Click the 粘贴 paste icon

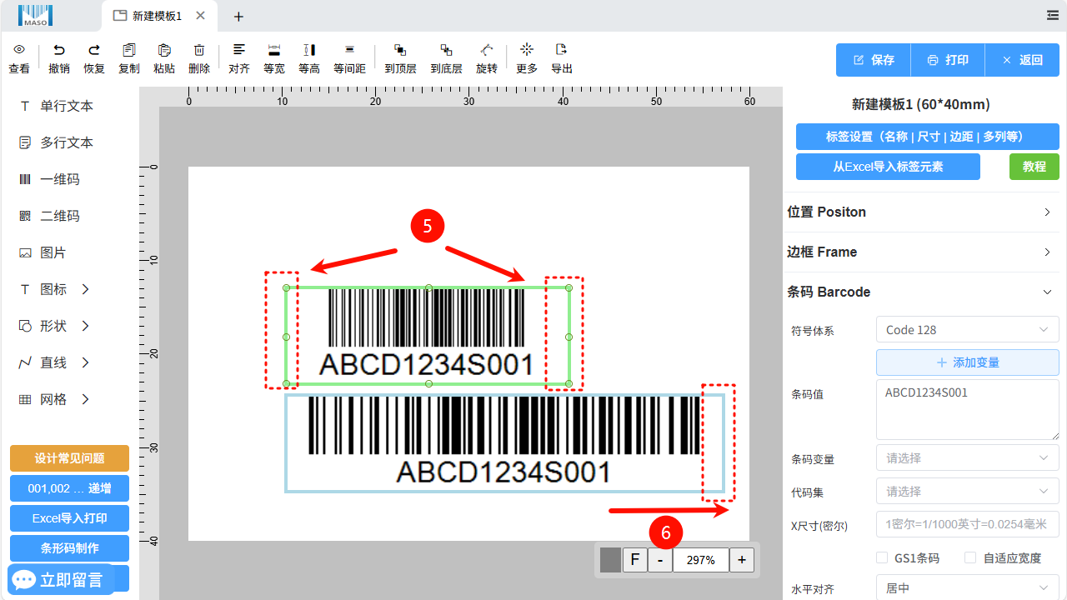click(x=164, y=50)
